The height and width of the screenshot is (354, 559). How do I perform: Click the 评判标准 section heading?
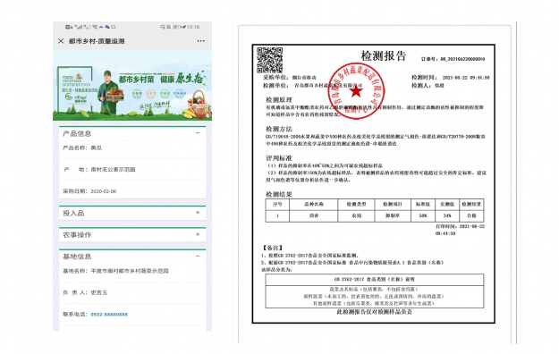279,158
